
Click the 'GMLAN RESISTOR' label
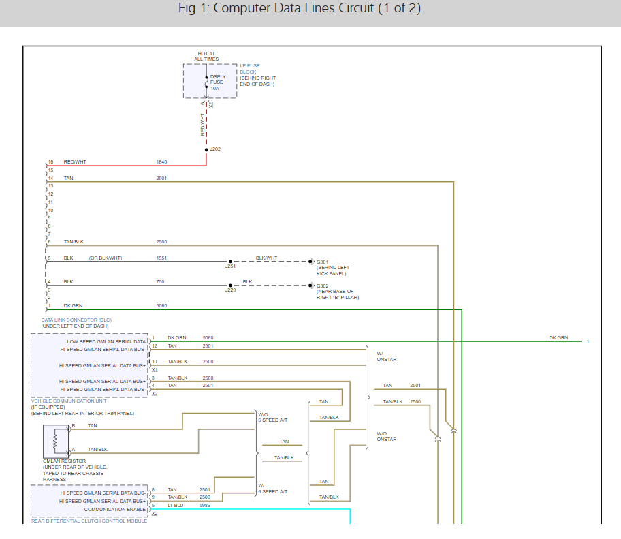coord(64,461)
